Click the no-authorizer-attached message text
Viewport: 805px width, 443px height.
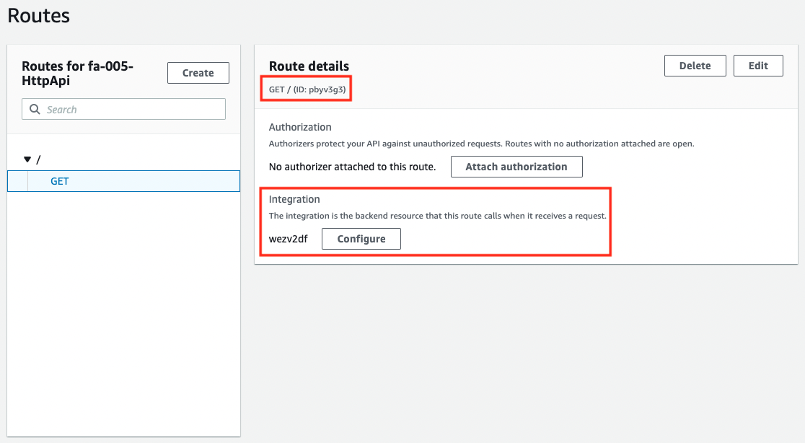[354, 166]
